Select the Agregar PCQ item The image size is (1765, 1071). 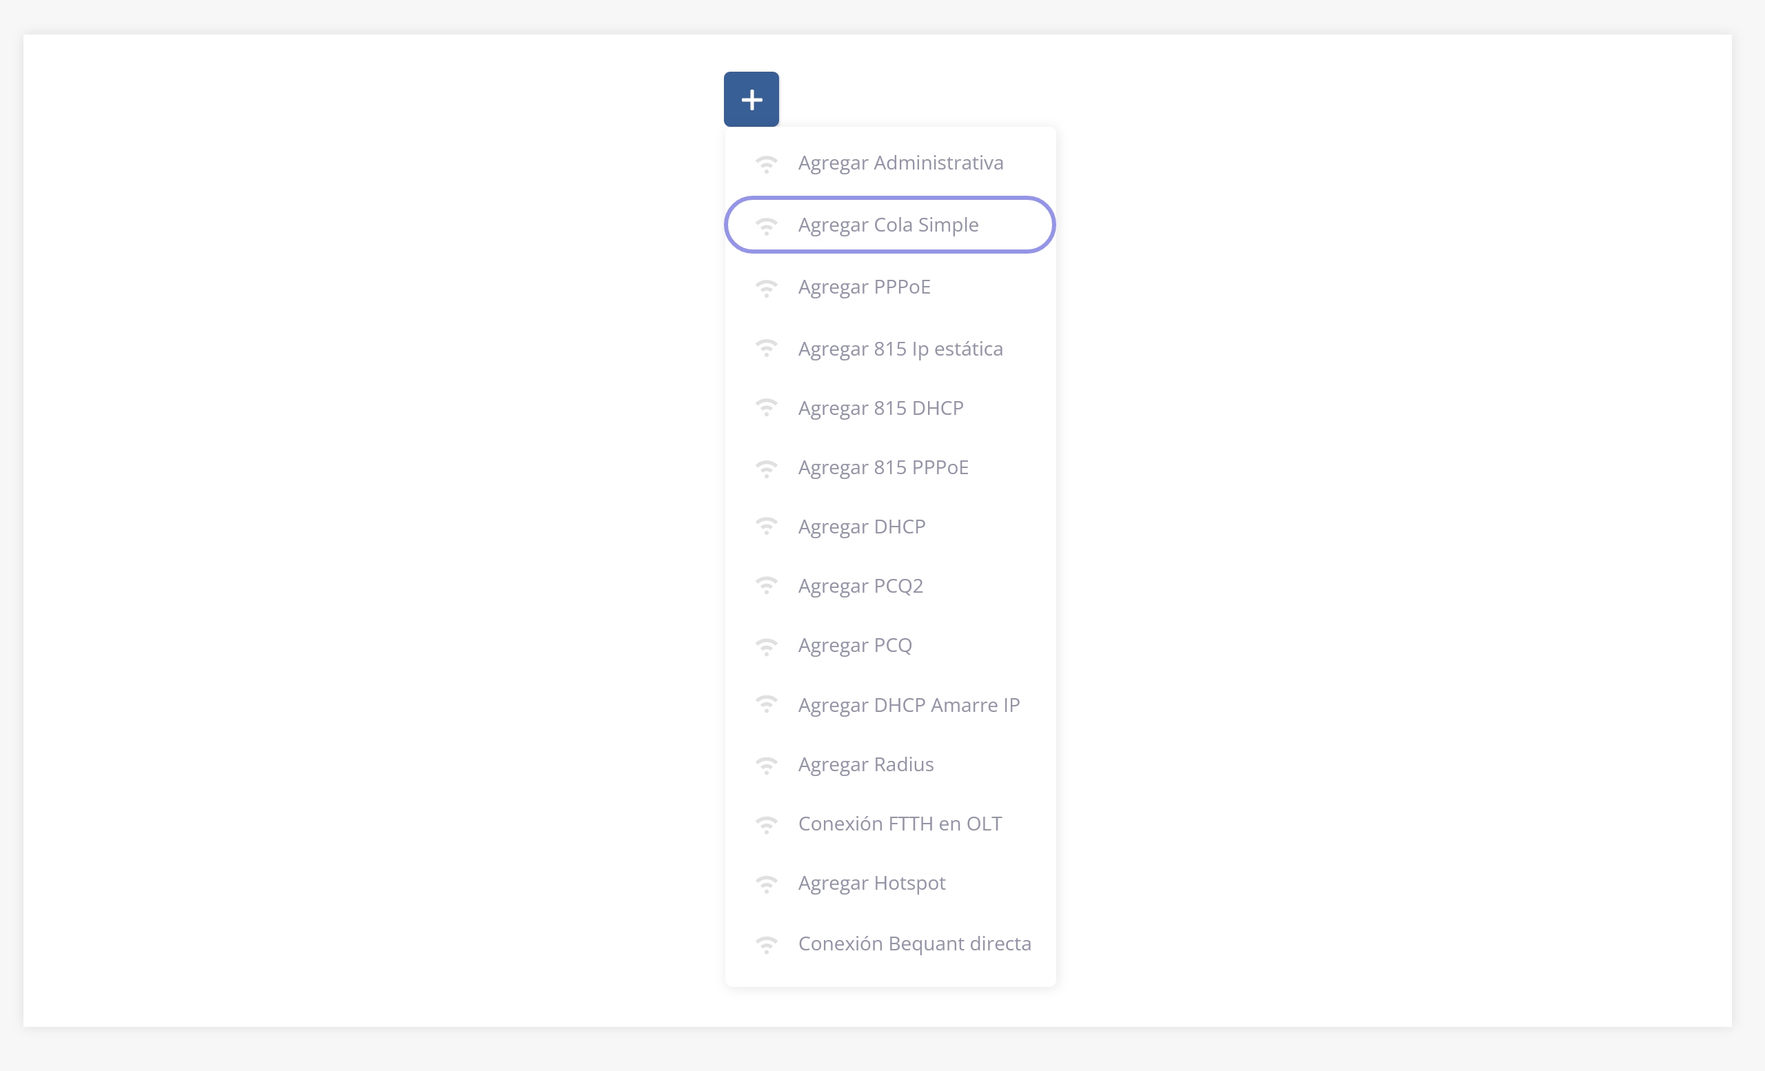click(x=854, y=646)
